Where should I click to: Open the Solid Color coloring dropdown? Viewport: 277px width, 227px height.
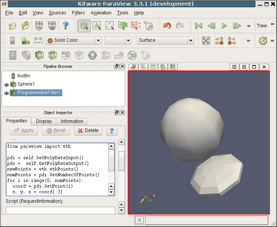(x=73, y=41)
